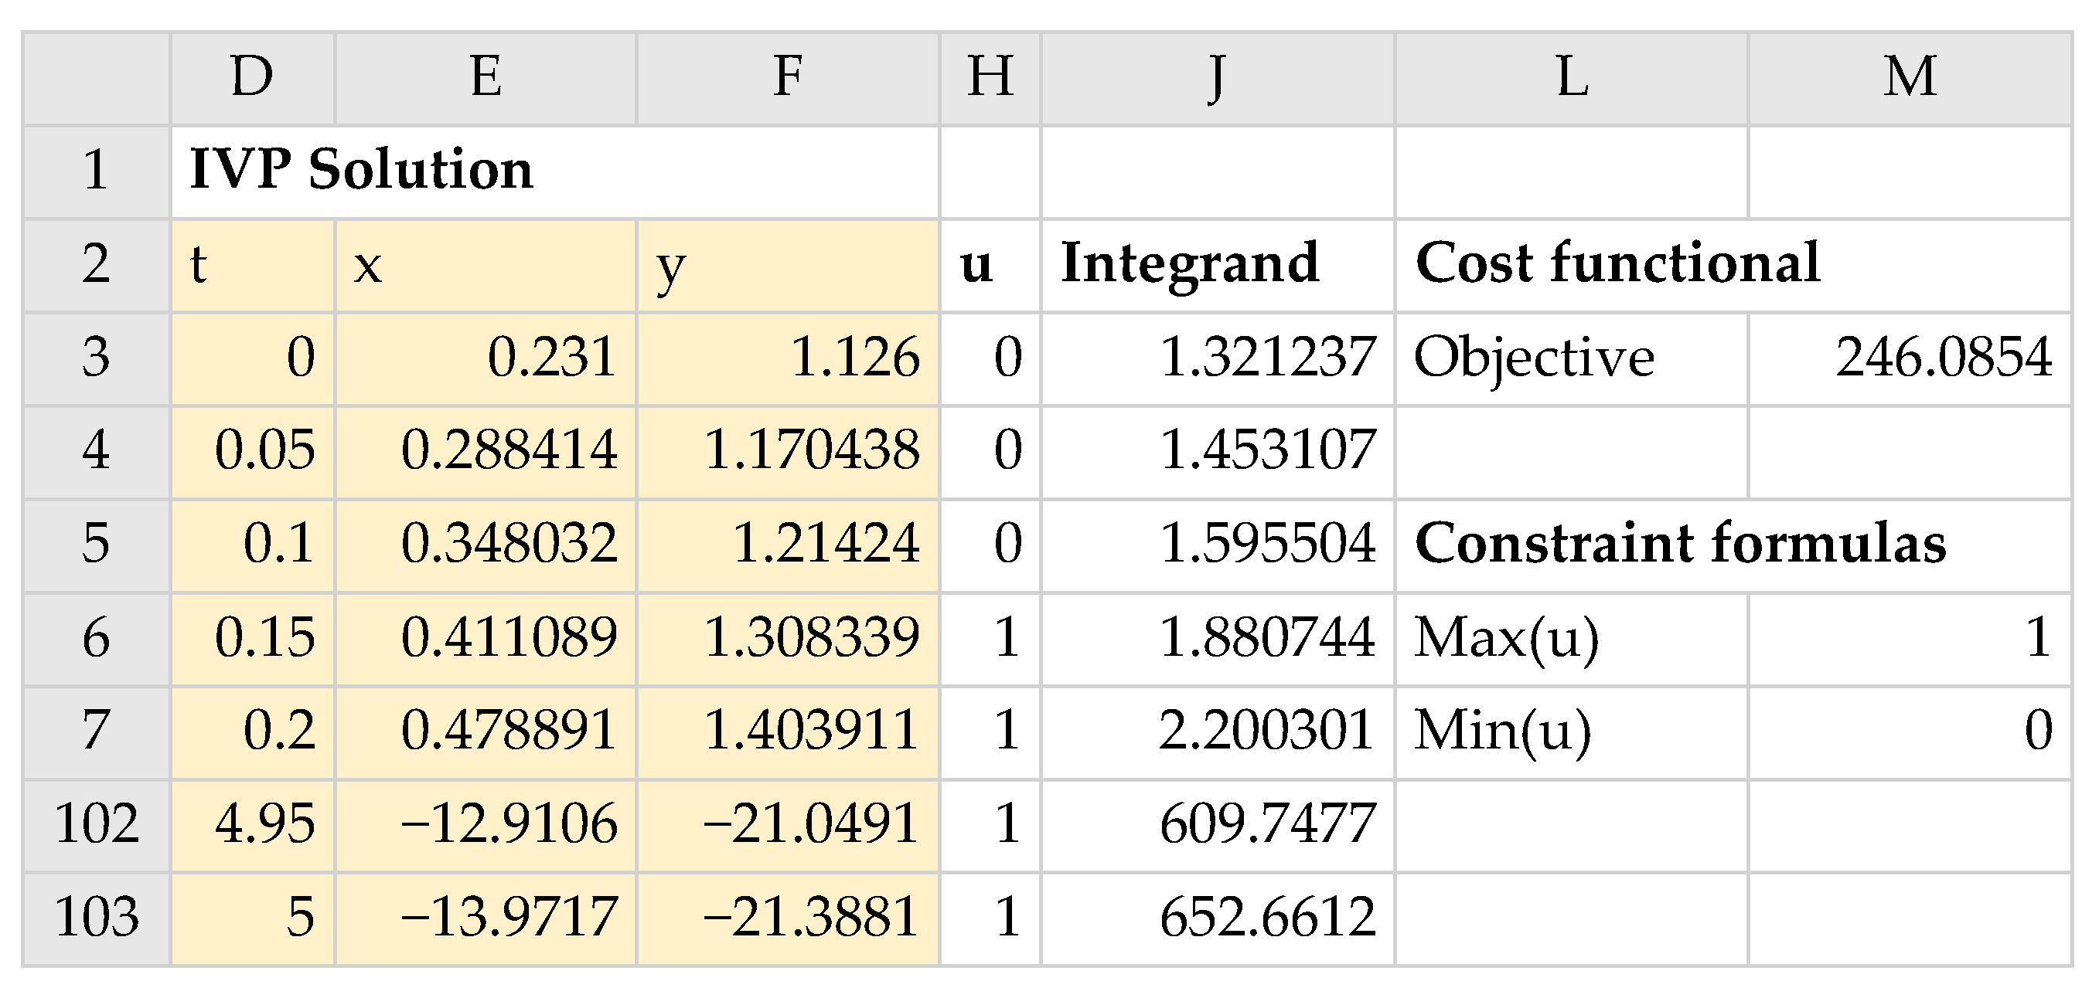Screen dimensions: 2099x998
Task: Click the Max(u) label cell
Action: [x=1571, y=637]
